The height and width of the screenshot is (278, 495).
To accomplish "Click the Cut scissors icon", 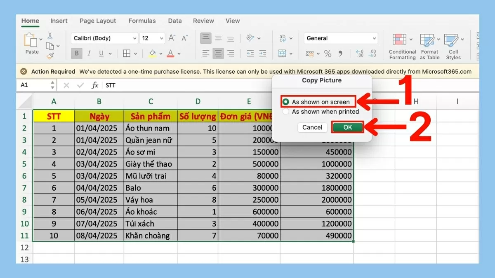I will [x=50, y=36].
